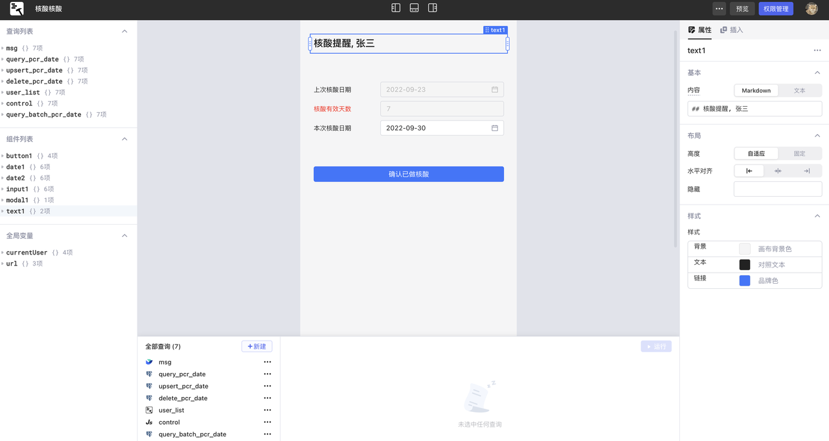Toggle the bottom panel layout icon
This screenshot has width=829, height=441.
[x=414, y=8]
